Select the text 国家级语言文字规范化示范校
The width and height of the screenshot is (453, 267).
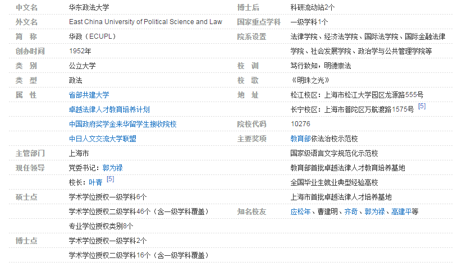pyautogui.click(x=334, y=153)
